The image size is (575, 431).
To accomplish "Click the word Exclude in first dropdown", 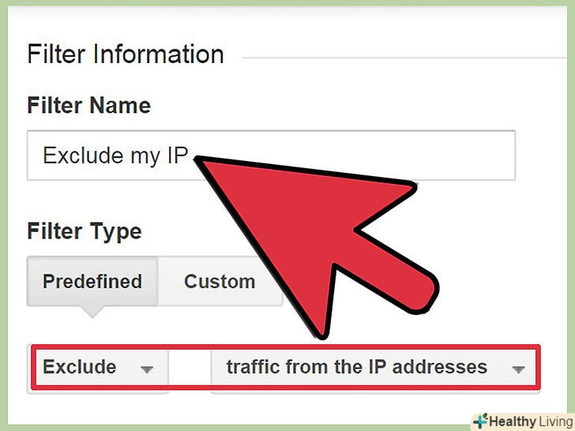I will [80, 367].
